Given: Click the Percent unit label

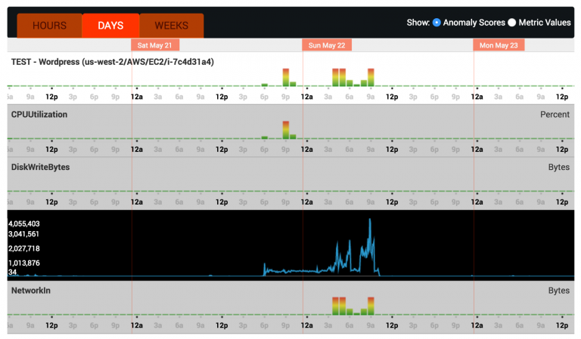Looking at the screenshot, I should 555,115.
